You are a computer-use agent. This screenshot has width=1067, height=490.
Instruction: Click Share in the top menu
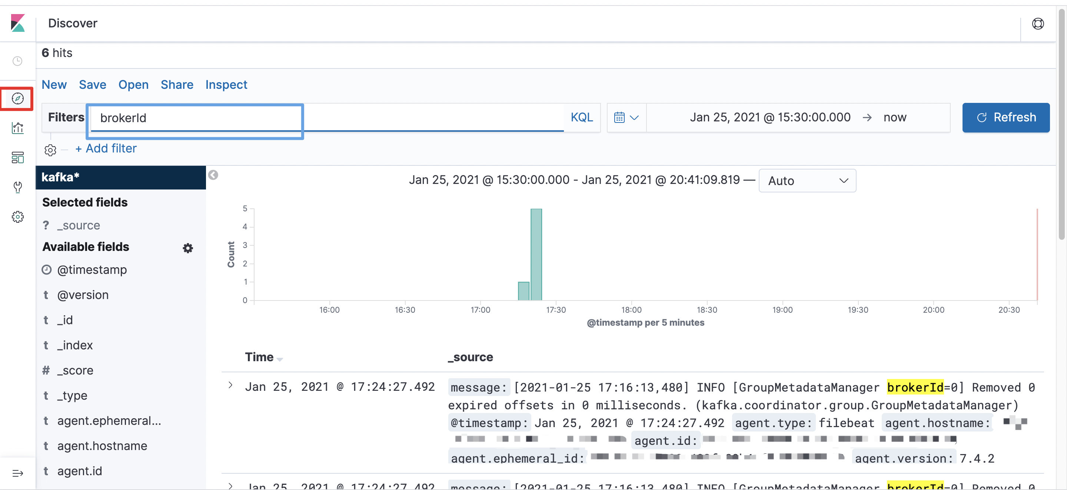[x=177, y=84]
